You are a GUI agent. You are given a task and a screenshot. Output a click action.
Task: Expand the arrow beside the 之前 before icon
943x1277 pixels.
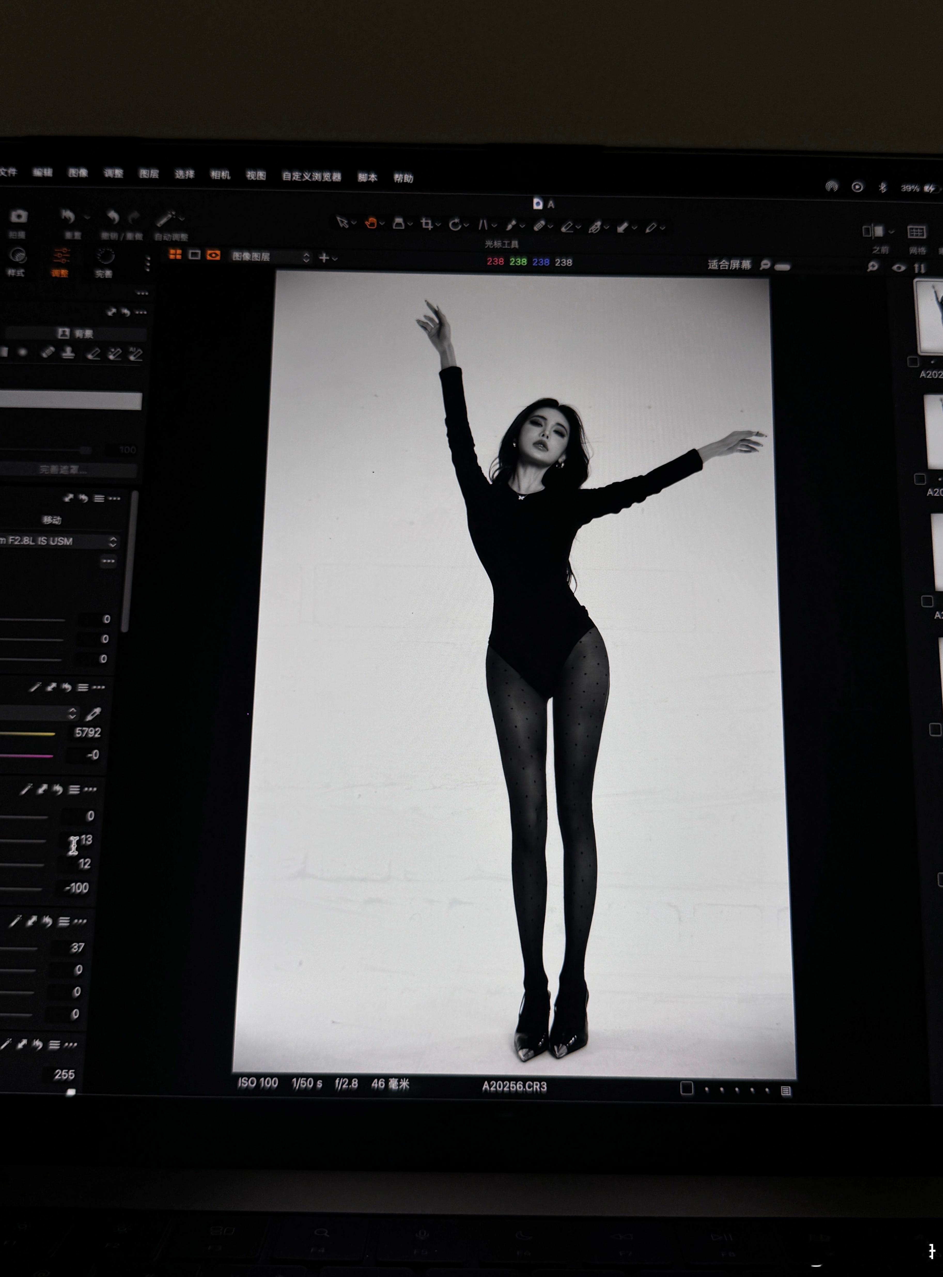pos(891,231)
